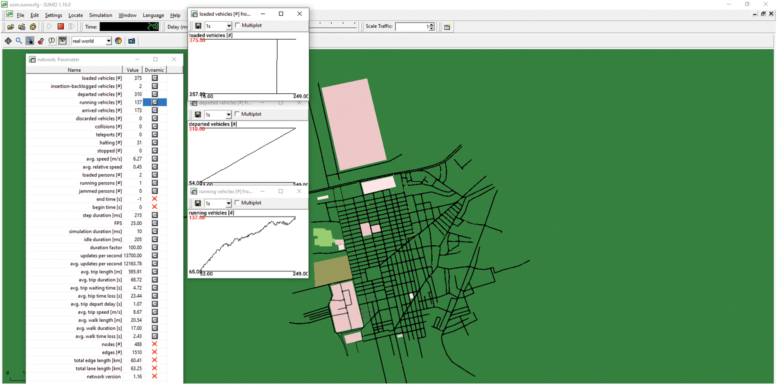Open 1s interval dropdown in loaded vehicles
Screen dimensions: 777x385
click(x=229, y=26)
